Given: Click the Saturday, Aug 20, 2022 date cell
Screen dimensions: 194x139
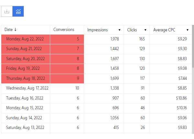Looking at the screenshot, I should (x=26, y=59).
